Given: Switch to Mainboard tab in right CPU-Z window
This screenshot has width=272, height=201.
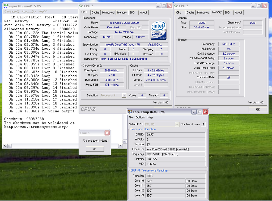Looking at the screenshot, I should pyautogui.click(x=203, y=12).
